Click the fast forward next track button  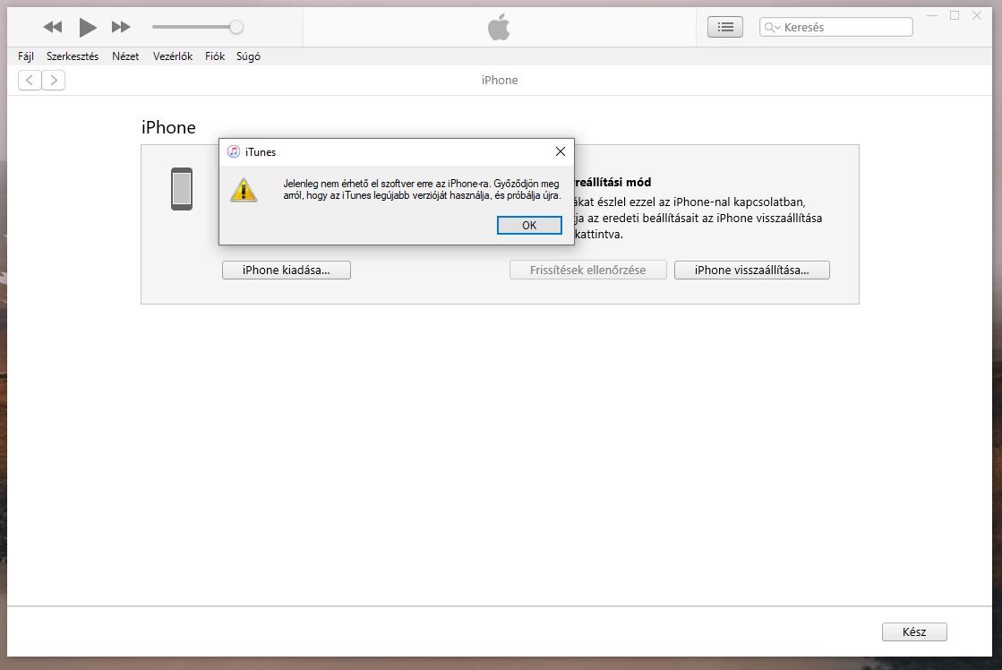pos(121,27)
